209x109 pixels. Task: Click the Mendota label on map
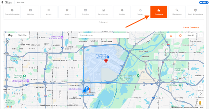[x=145, y=56]
